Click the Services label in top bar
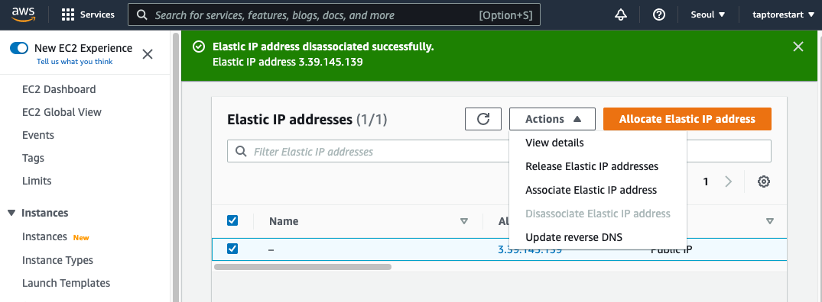Viewport: 822px width, 302px height. click(97, 14)
